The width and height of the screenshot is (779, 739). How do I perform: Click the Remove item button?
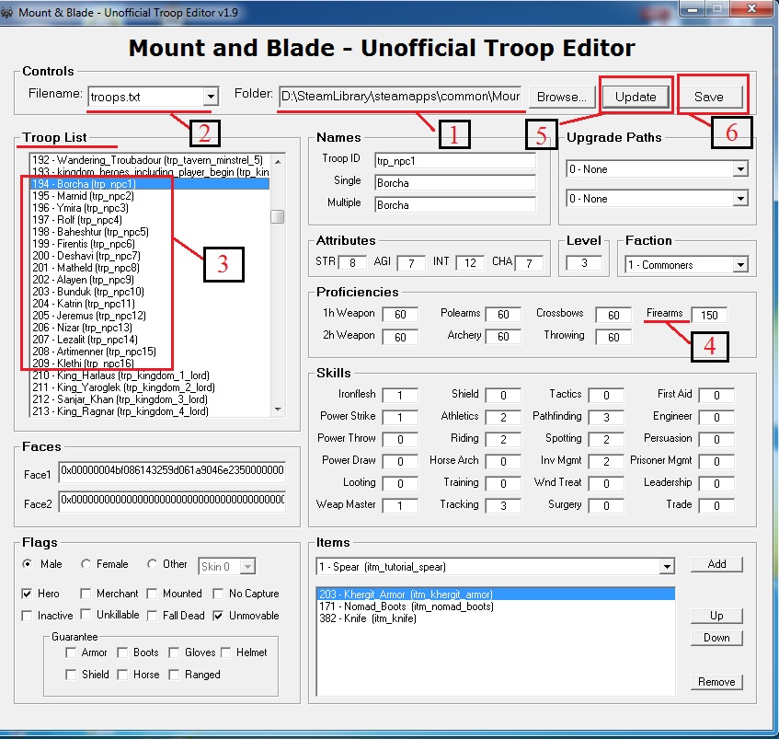pos(716,682)
